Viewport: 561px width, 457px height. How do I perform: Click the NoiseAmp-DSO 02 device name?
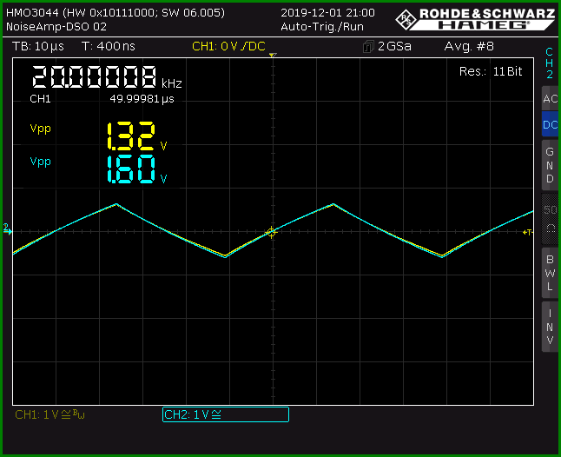pos(56,27)
